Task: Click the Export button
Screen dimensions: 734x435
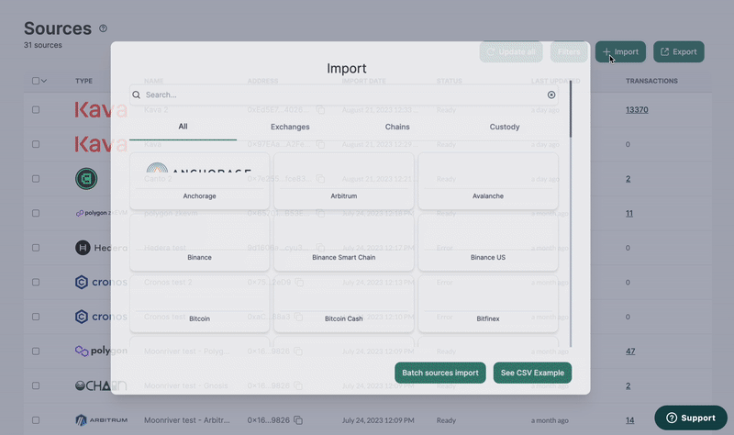Action: [x=679, y=52]
